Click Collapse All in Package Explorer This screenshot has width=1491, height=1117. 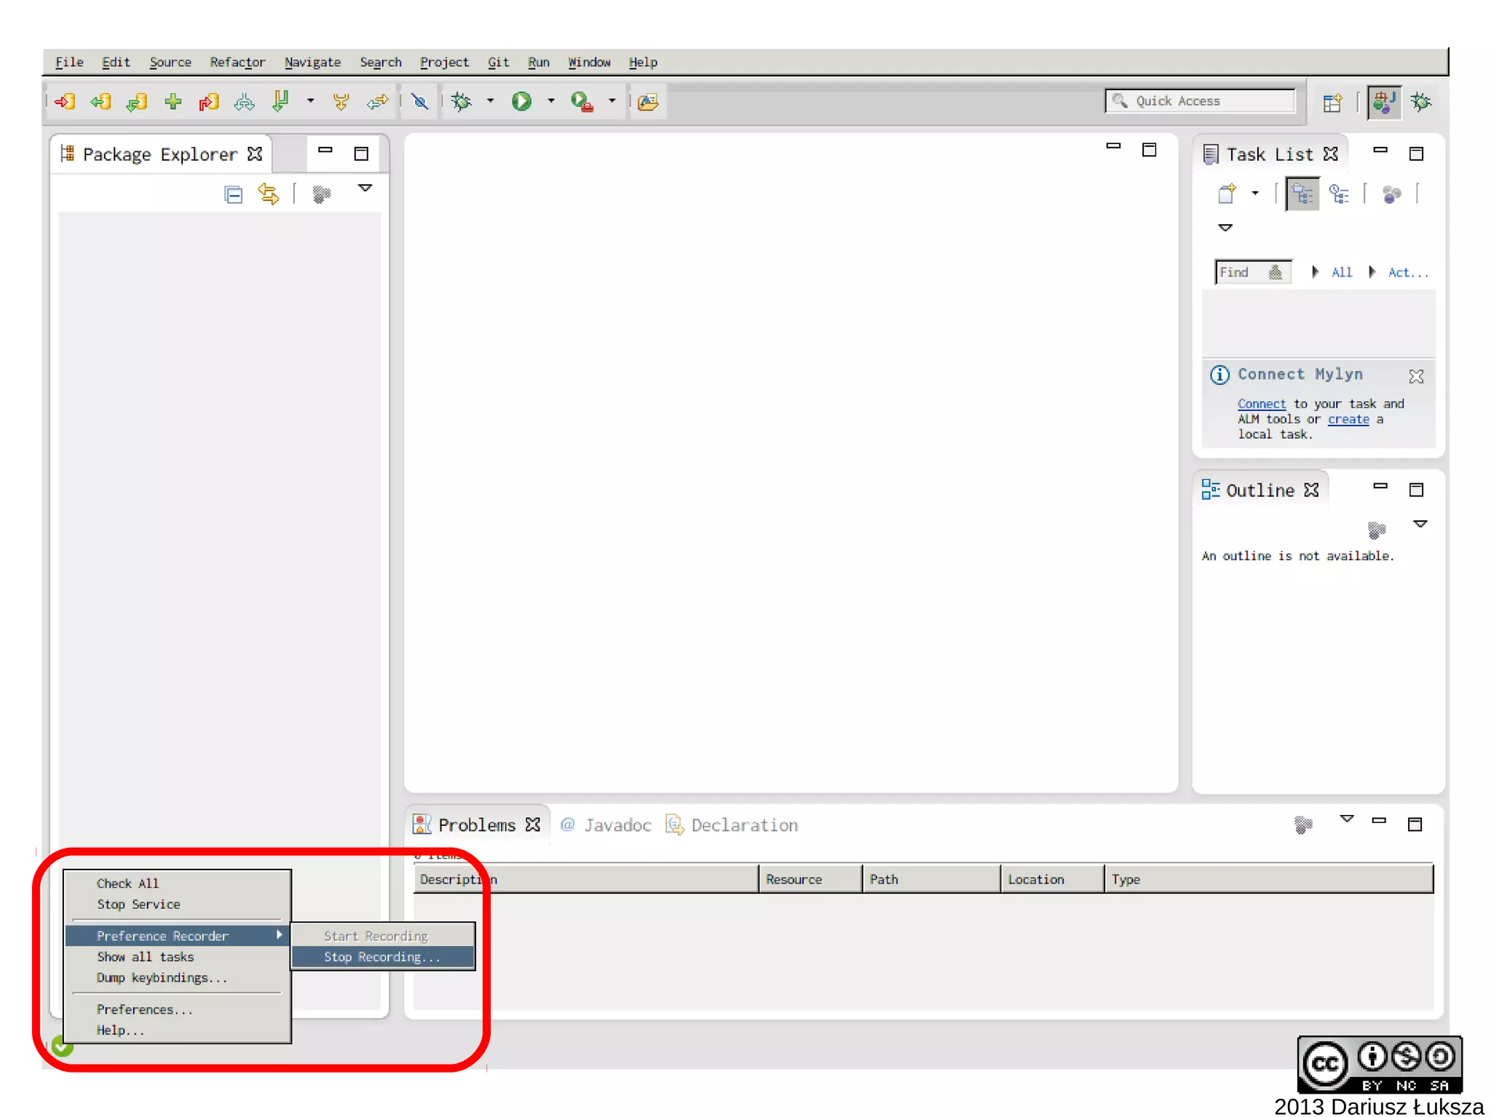(233, 194)
